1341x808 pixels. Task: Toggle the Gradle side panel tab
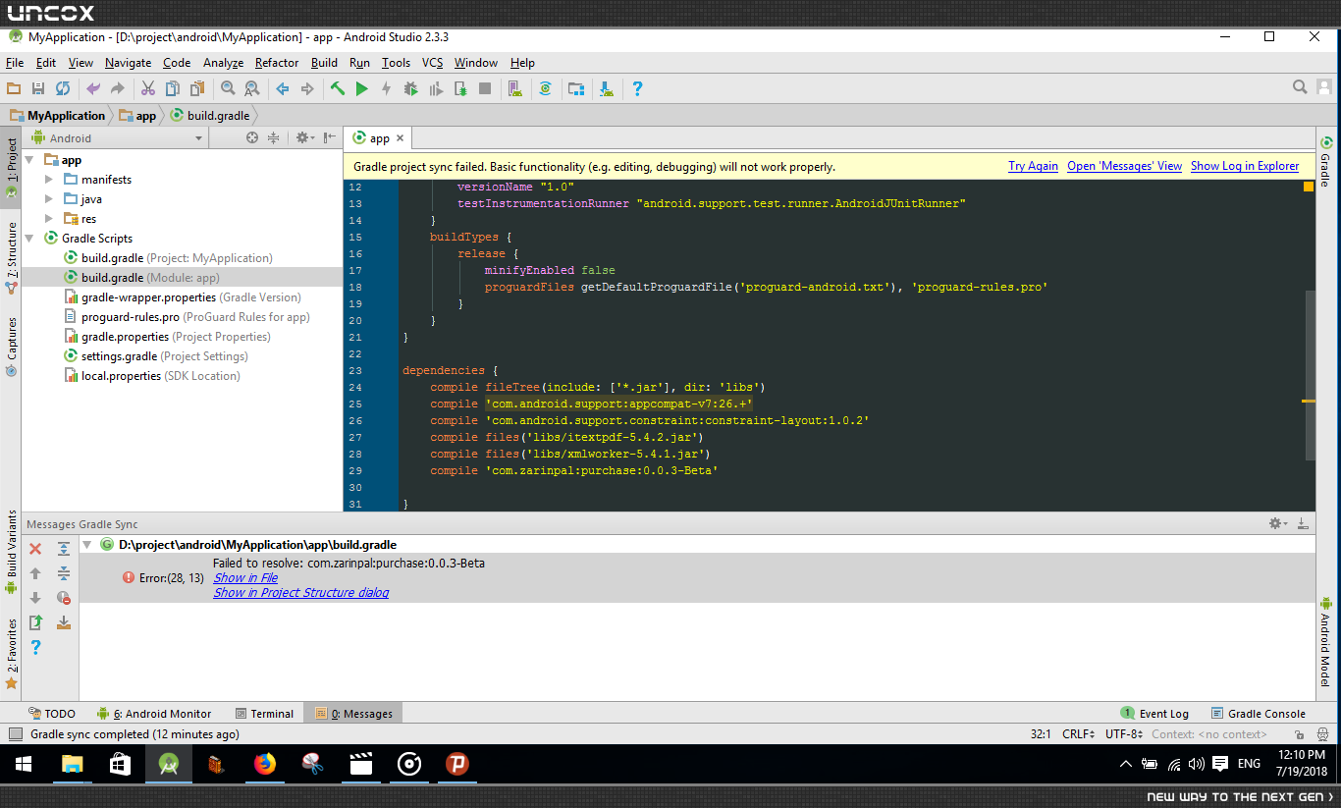pyautogui.click(x=1325, y=162)
